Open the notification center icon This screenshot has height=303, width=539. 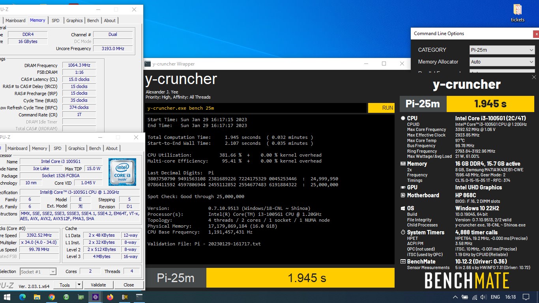(x=526, y=297)
